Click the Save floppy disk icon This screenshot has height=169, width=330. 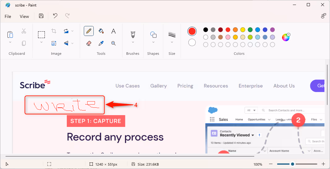[41, 16]
